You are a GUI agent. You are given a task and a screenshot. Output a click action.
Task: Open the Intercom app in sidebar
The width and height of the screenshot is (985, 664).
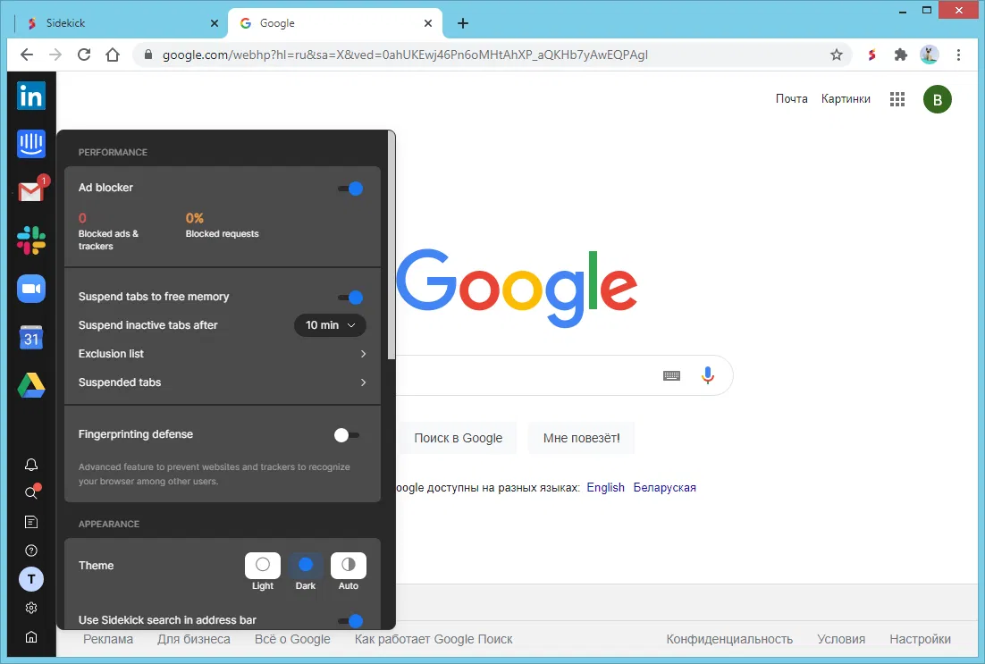30,144
